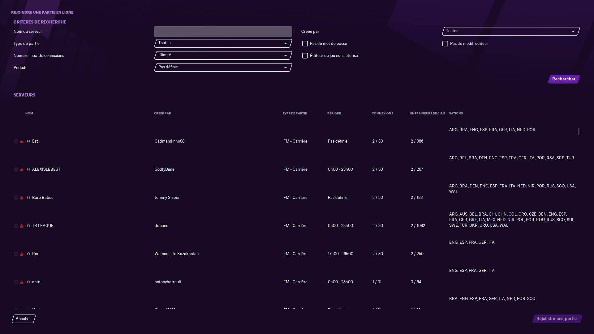Click the grey status circle icon for Est
594x334 pixels.
pos(16,141)
